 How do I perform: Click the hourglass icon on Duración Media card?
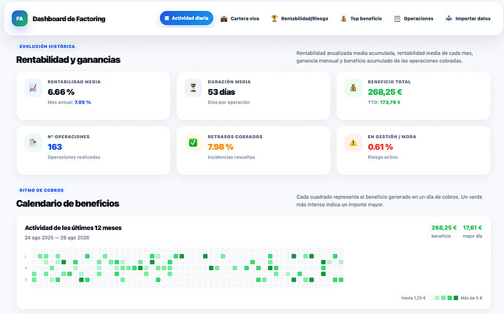(193, 88)
